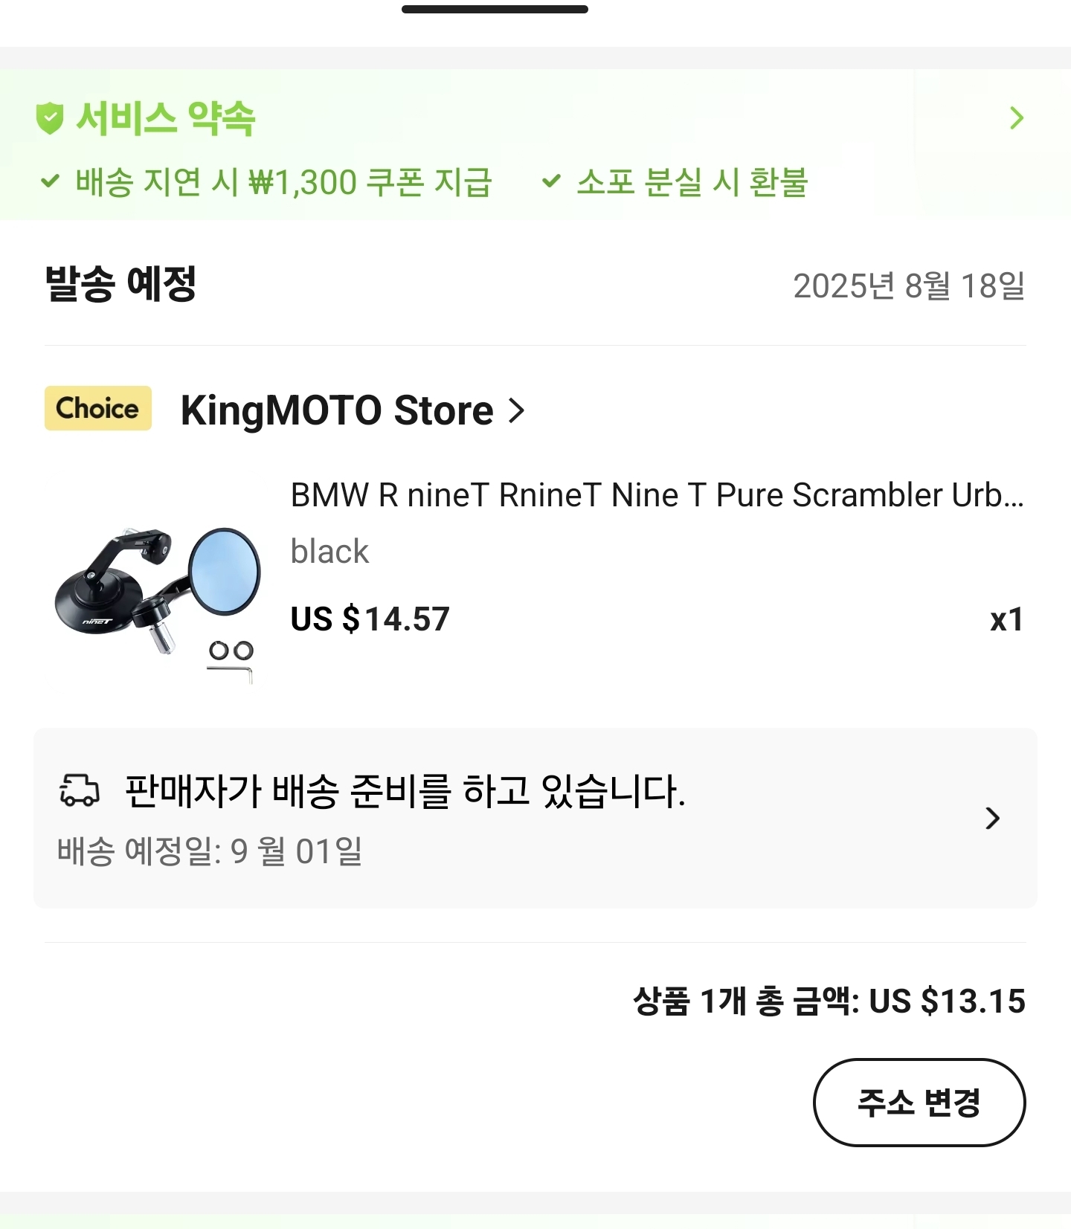This screenshot has height=1229, width=1071.
Task: Open BMW R nineT product title
Action: pyautogui.click(x=657, y=495)
